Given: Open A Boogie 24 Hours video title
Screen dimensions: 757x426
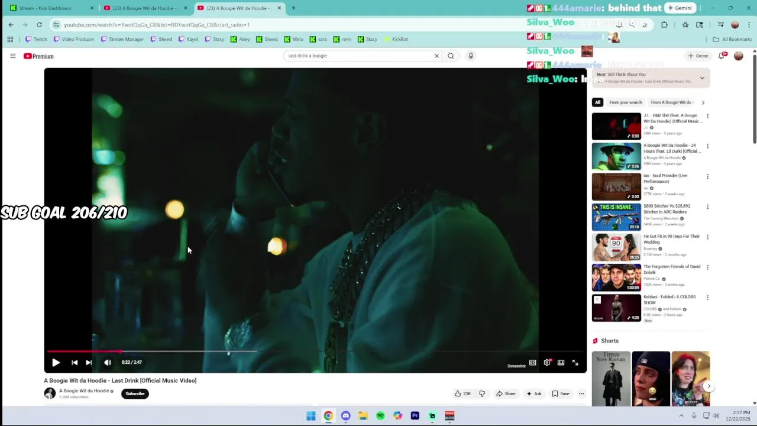Looking at the screenshot, I should click(672, 148).
